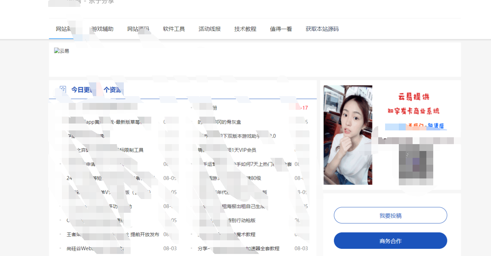491x256 pixels.
Task: Click the clock icon beside 今日更新
Action: (62, 89)
